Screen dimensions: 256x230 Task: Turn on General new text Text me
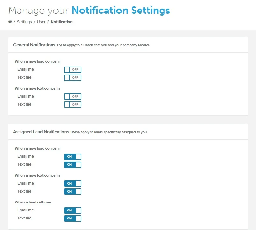(73, 105)
